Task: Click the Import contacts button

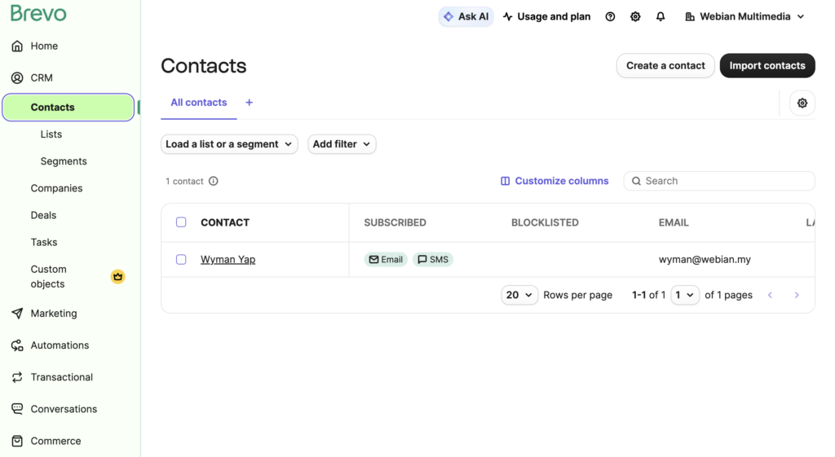Action: (x=767, y=66)
